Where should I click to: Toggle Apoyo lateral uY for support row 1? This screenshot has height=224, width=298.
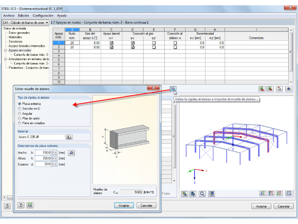(111, 43)
